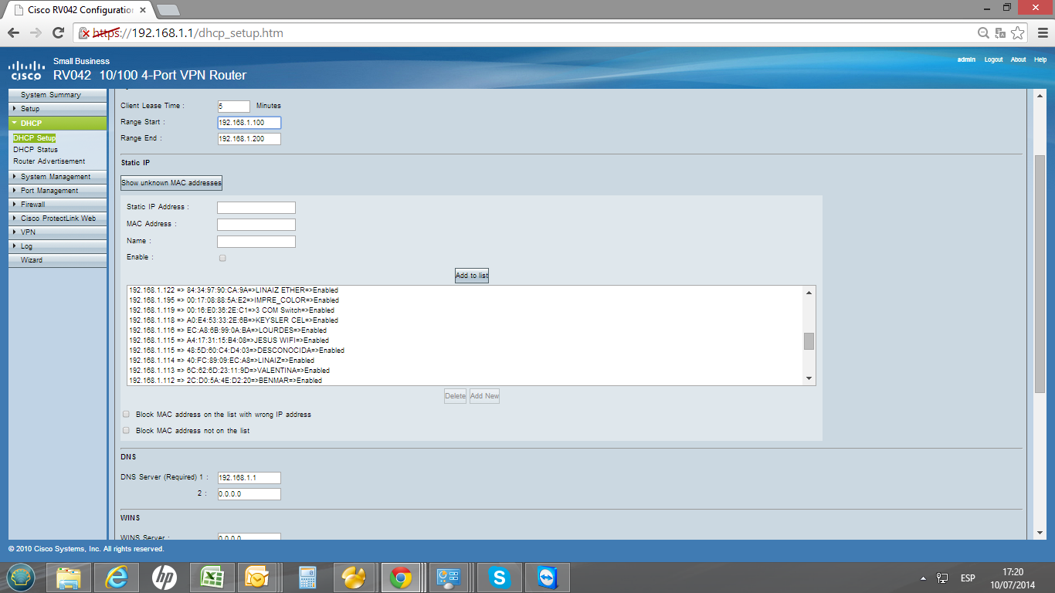Open File Explorer from the taskbar
Viewport: 1055px width, 593px height.
(x=69, y=577)
